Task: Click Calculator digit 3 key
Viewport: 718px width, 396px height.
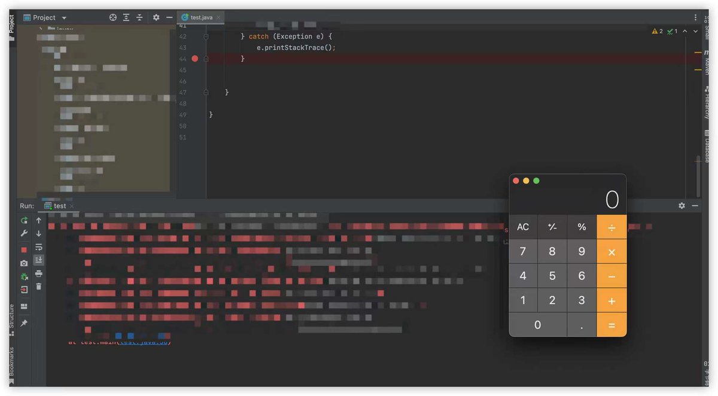Action: 582,301
